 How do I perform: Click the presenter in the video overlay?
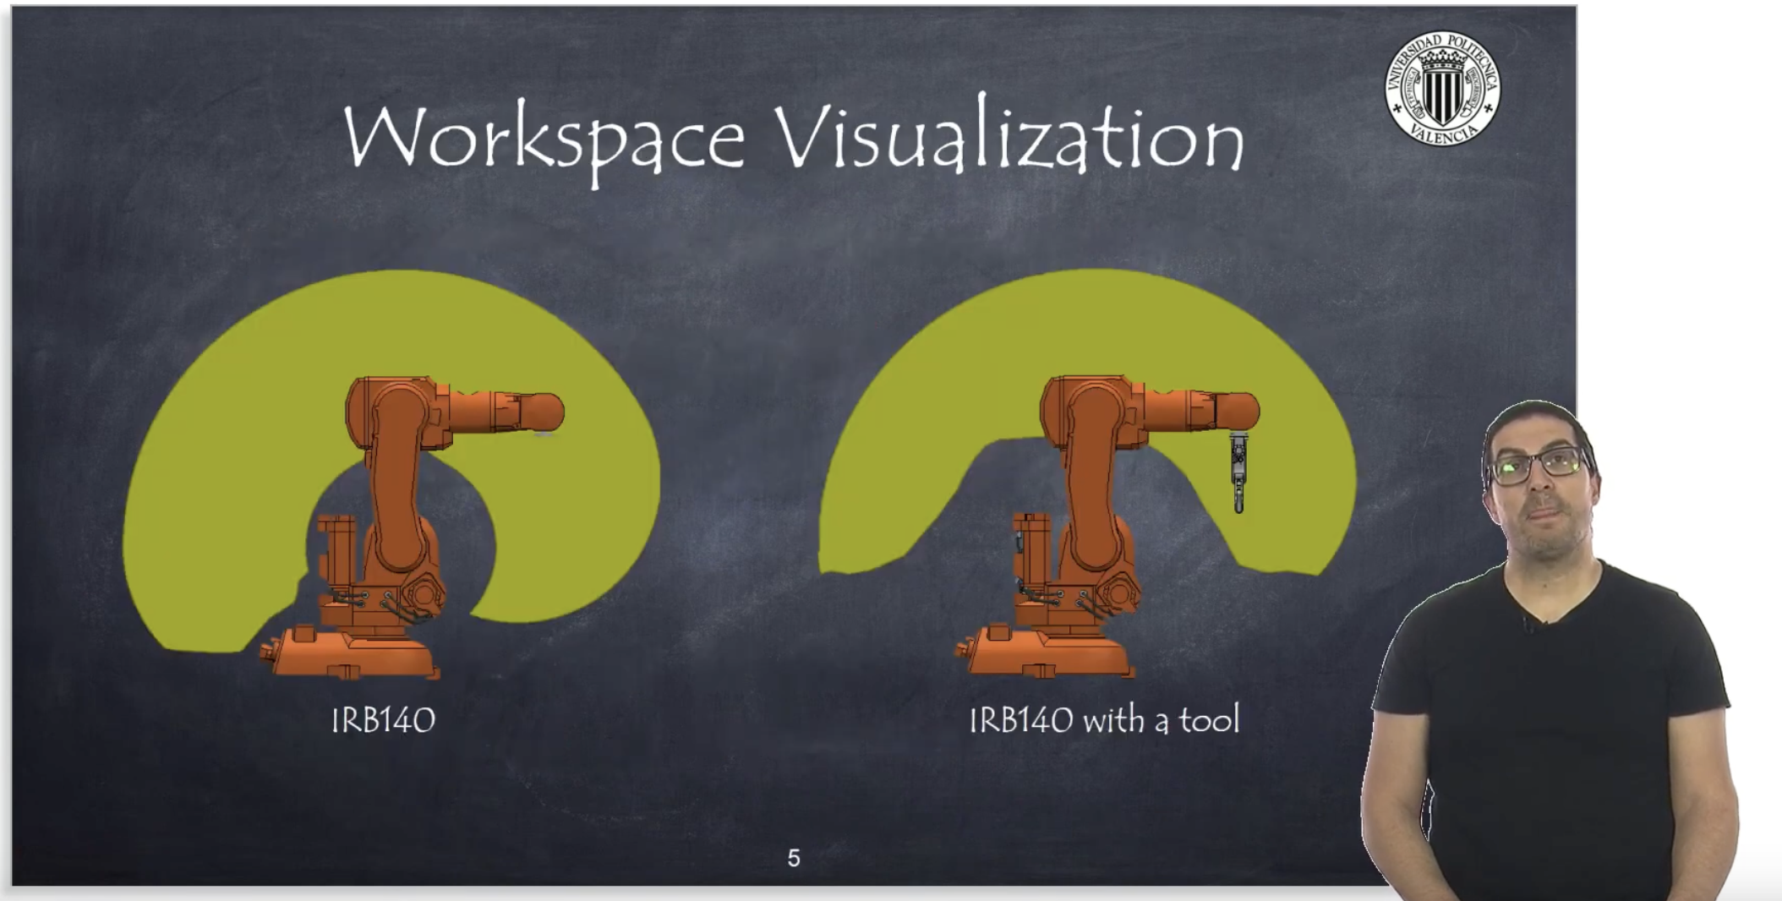click(1555, 592)
